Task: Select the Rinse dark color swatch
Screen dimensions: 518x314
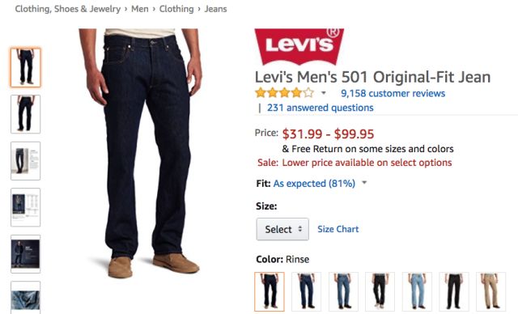Action: pyautogui.click(x=270, y=291)
